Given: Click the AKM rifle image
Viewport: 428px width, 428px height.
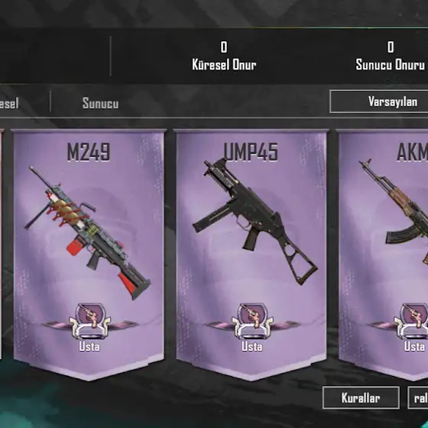Looking at the screenshot, I should tap(394, 212).
